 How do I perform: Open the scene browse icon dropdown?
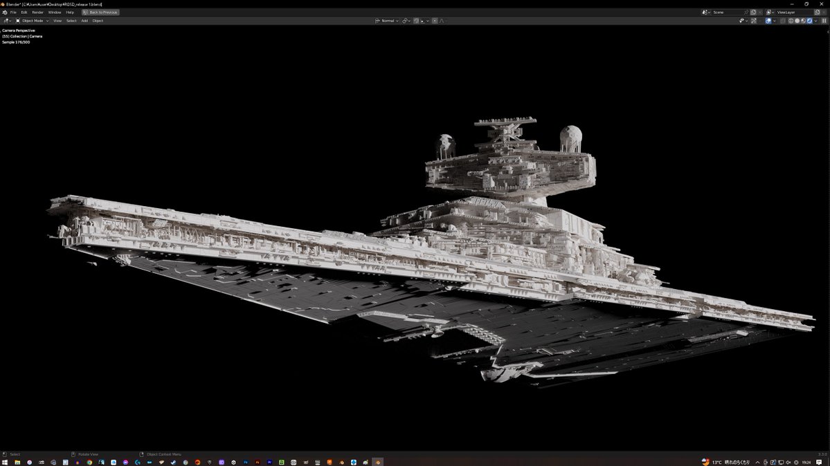tap(706, 12)
